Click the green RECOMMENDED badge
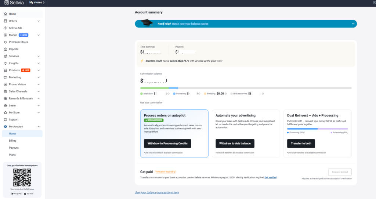Image resolution: width=376 pixels, height=199 pixels. (x=153, y=120)
